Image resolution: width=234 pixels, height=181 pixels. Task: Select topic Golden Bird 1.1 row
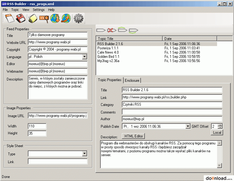157,57
